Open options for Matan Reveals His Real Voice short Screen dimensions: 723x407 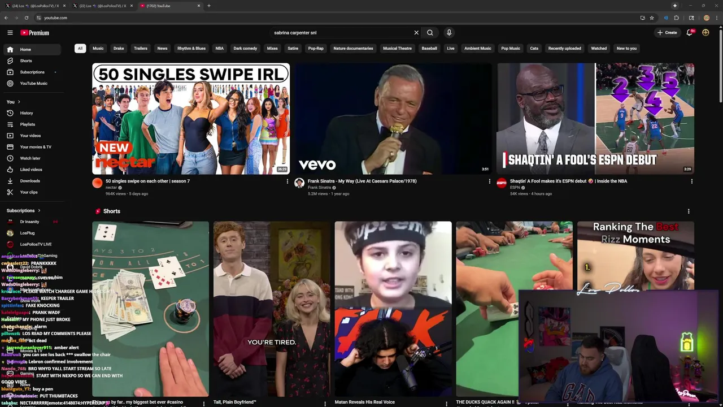[446, 404]
